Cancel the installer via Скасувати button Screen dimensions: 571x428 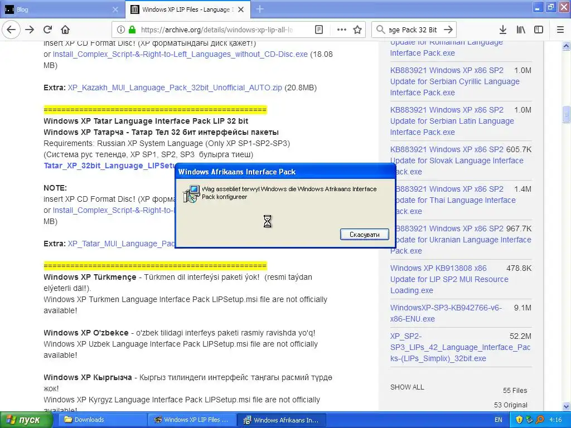365,235
